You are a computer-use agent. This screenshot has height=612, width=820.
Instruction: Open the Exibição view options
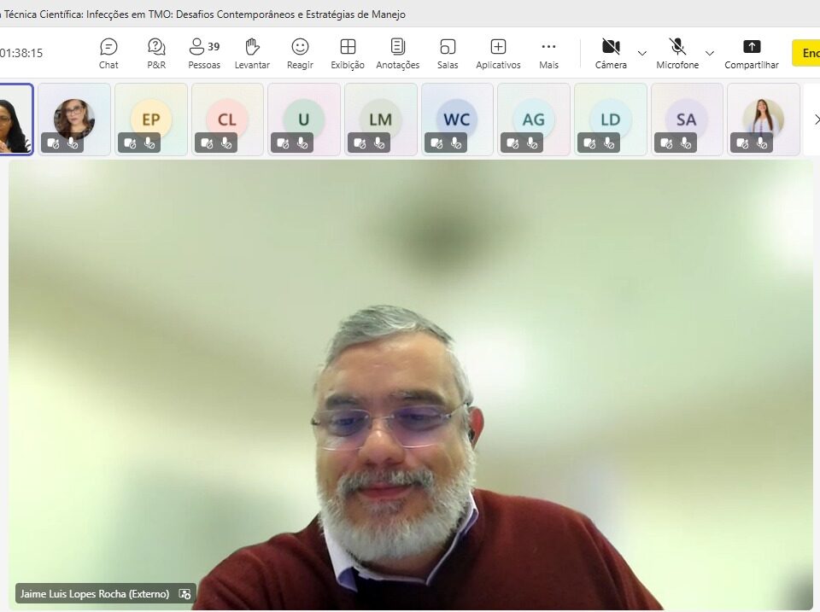[x=348, y=53]
